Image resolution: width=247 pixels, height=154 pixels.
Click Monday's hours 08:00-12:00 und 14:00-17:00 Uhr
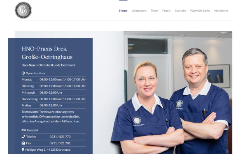[x=63, y=80]
